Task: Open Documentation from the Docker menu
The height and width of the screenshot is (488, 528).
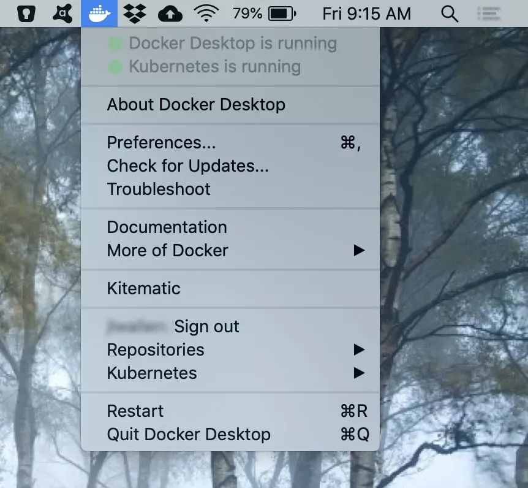Action: tap(230, 227)
